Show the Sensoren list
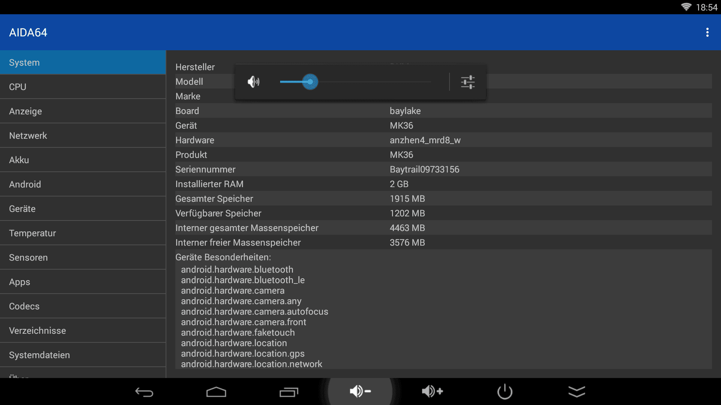The image size is (721, 405). click(x=83, y=257)
